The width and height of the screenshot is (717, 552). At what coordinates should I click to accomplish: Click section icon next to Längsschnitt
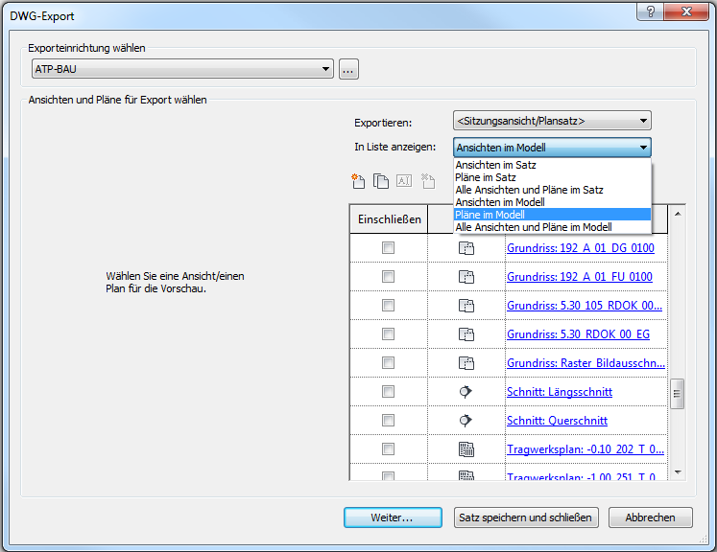[x=466, y=392]
